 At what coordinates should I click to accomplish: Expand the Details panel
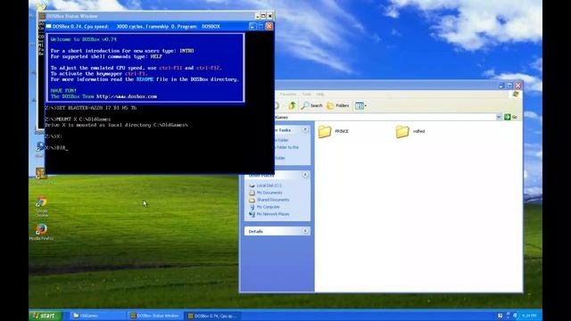(305, 231)
